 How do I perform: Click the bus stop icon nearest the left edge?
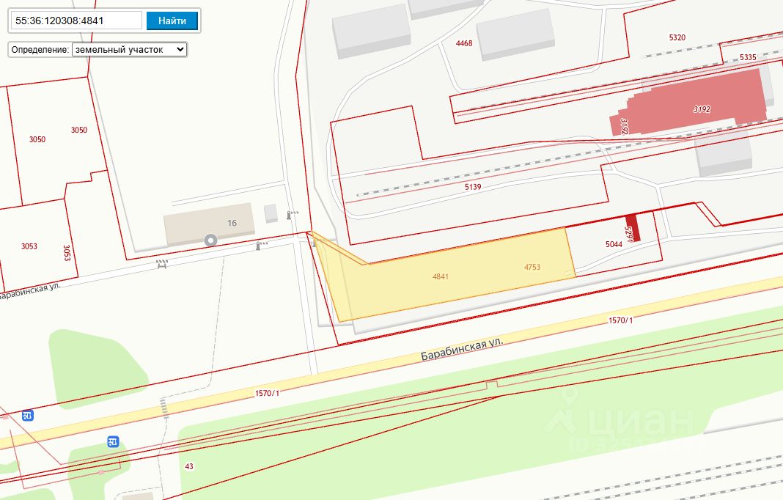pyautogui.click(x=27, y=416)
